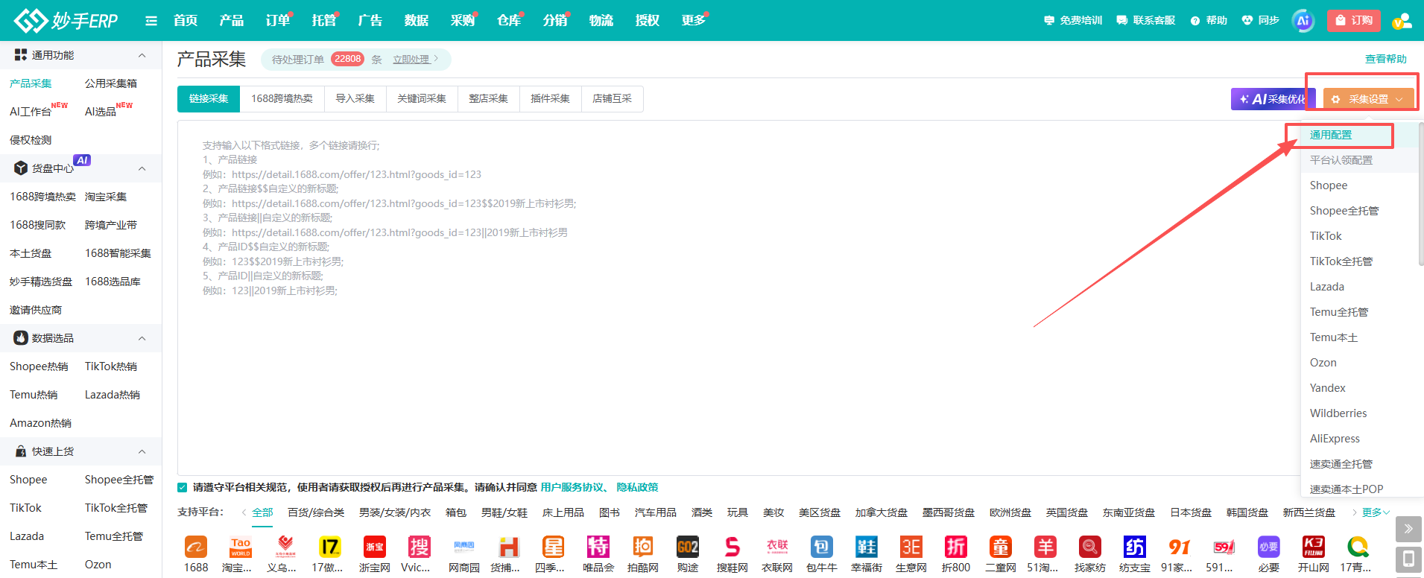Click the 折800 platform icon
Screen dimensions: 1424x578
[x=955, y=547]
